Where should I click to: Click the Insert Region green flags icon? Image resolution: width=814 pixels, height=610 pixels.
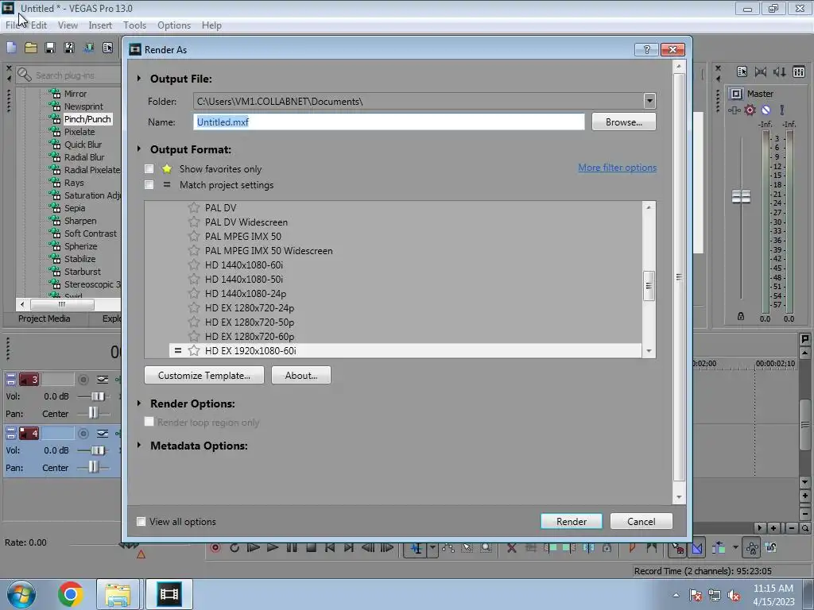point(652,548)
